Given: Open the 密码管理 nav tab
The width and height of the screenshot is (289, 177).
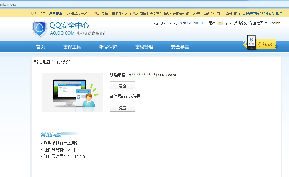Looking at the screenshot, I should click(x=144, y=47).
